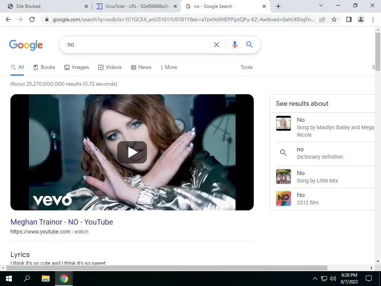381x286 pixels.
Task: Filter results by Images
Action: (77, 67)
